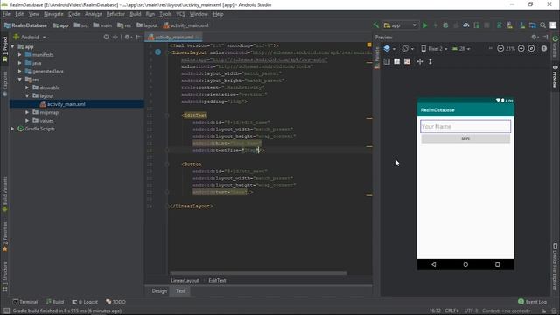Toggle the Project tool window side tab
This screenshot has width=560, height=315.
(5, 49)
